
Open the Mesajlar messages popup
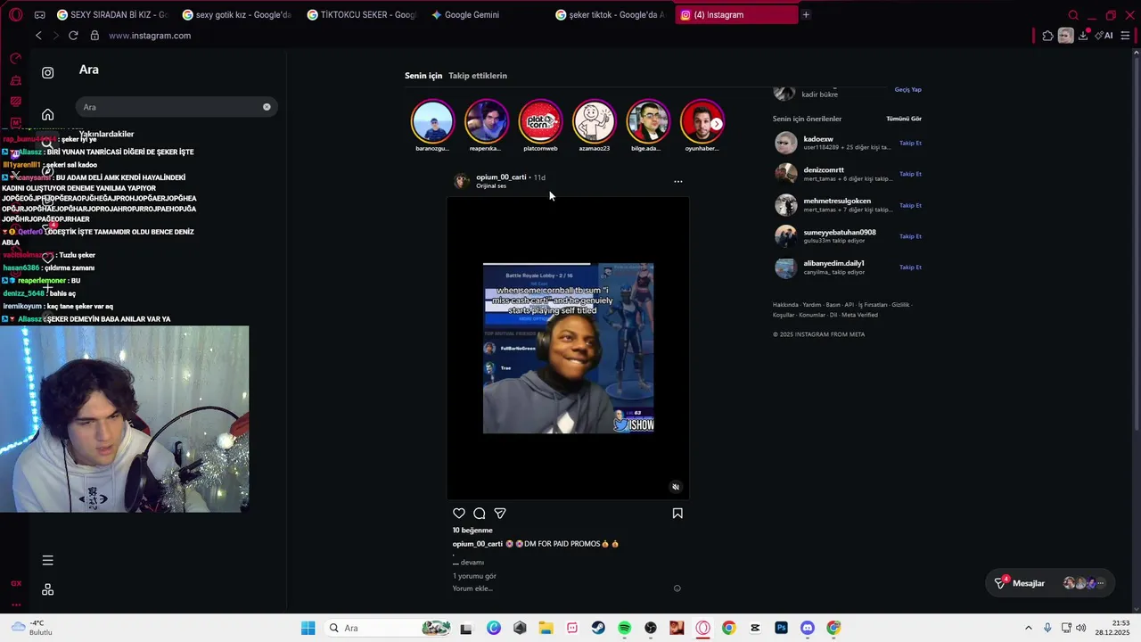point(1052,583)
